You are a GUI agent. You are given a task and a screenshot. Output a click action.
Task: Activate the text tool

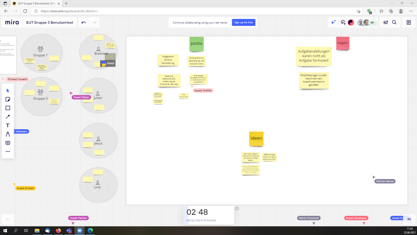(8, 125)
